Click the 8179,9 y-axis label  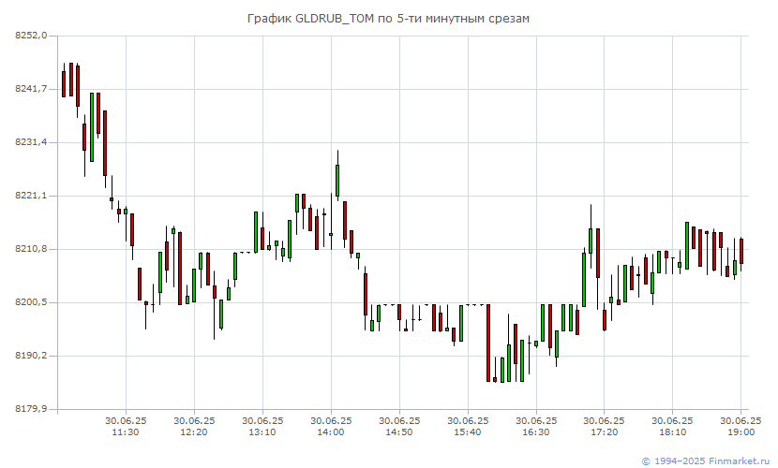point(31,409)
